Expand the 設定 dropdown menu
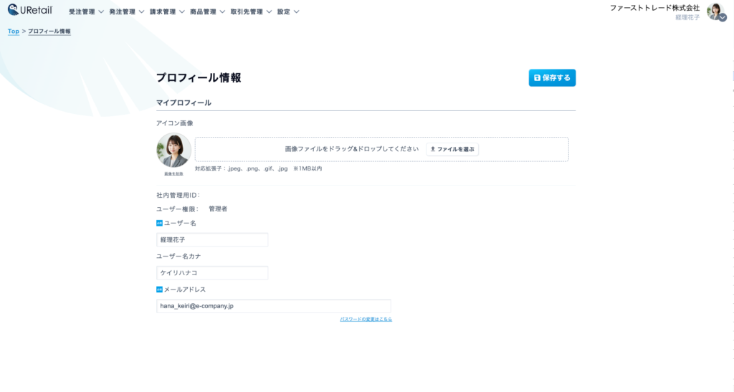Screen dimensions: 734x392 (288, 12)
